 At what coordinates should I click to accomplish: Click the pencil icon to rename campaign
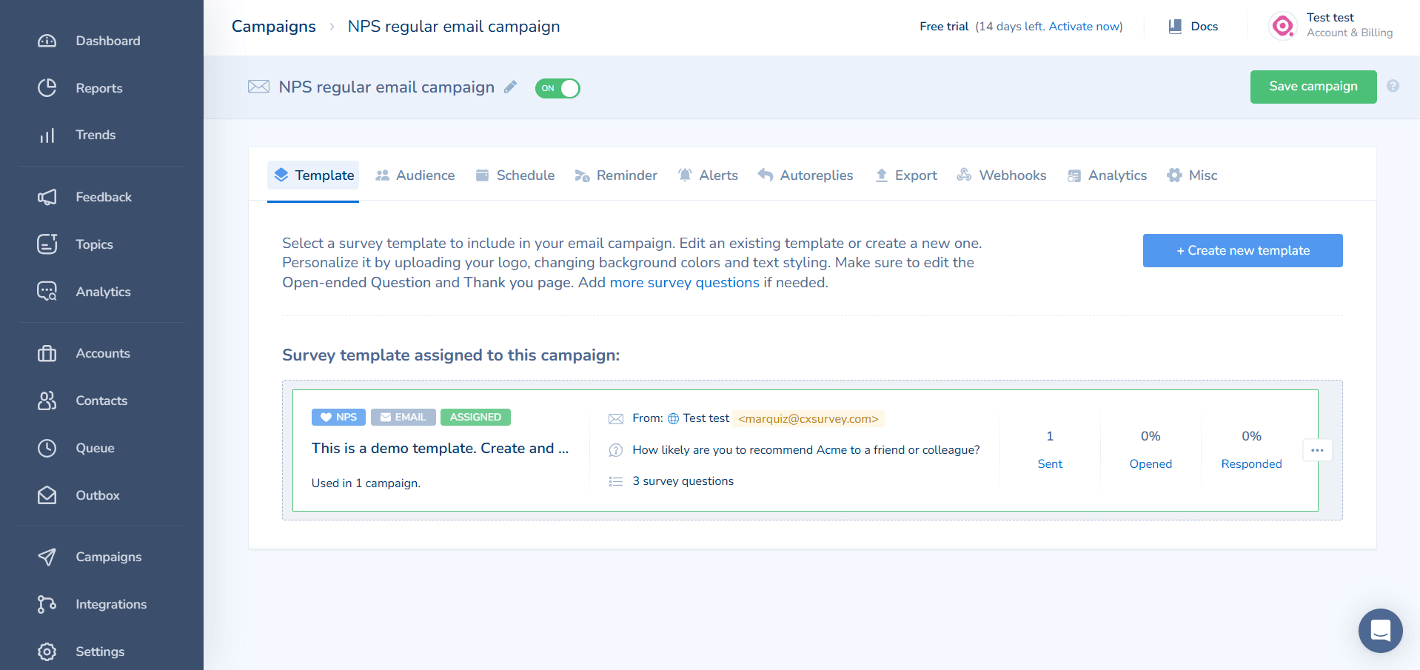pos(510,87)
